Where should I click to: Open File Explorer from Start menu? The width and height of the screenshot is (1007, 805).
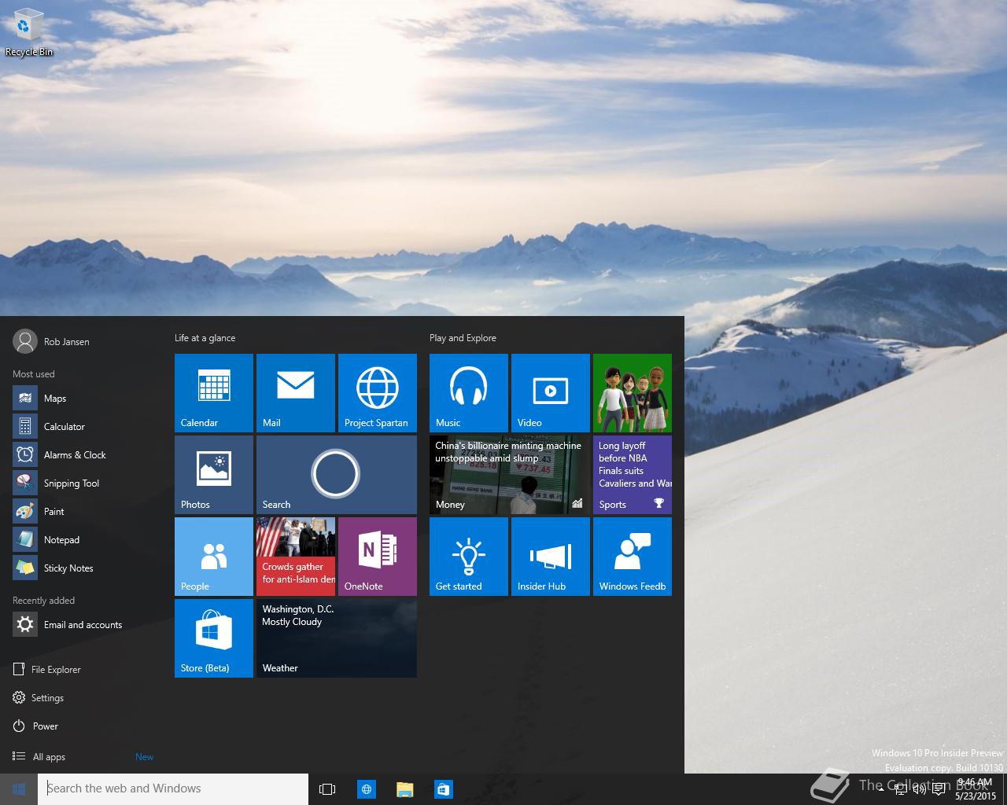click(x=55, y=670)
